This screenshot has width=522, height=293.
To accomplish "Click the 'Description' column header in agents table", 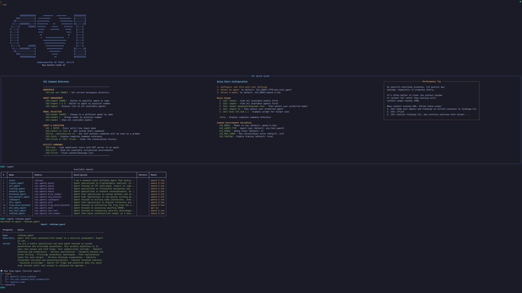I will click(x=81, y=174).
